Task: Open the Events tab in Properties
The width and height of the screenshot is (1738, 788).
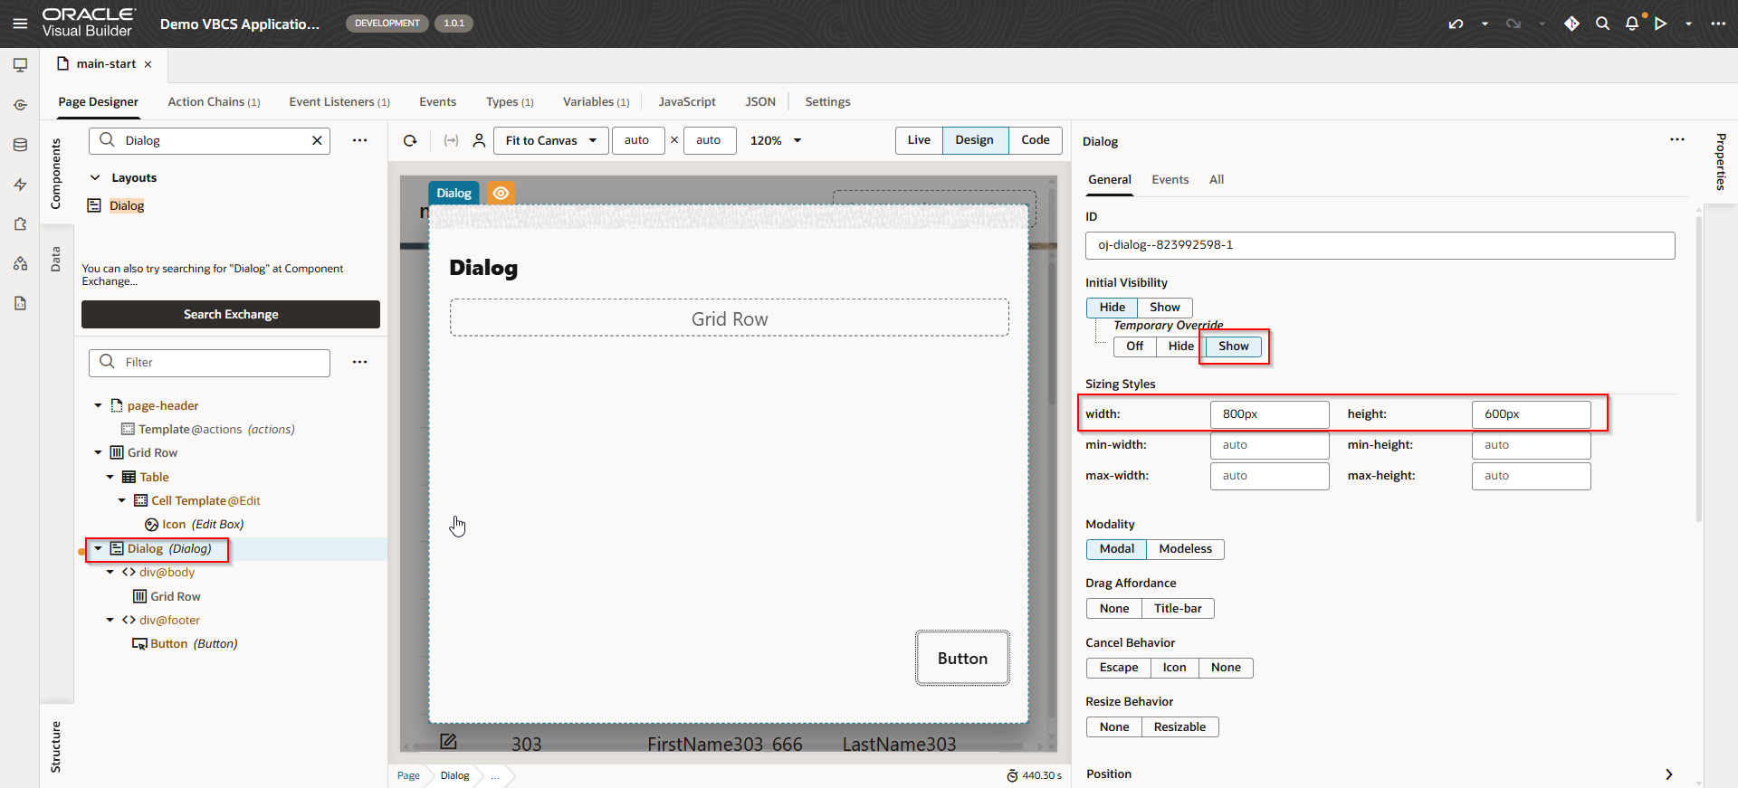Action: click(x=1170, y=180)
